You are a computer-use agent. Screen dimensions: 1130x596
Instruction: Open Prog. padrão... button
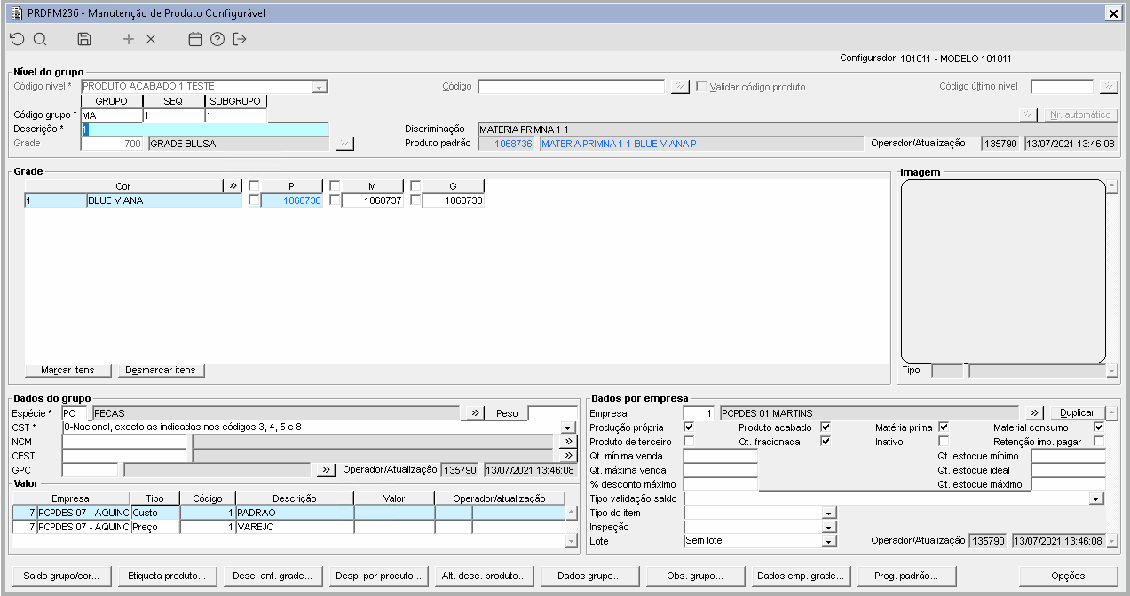(908, 576)
